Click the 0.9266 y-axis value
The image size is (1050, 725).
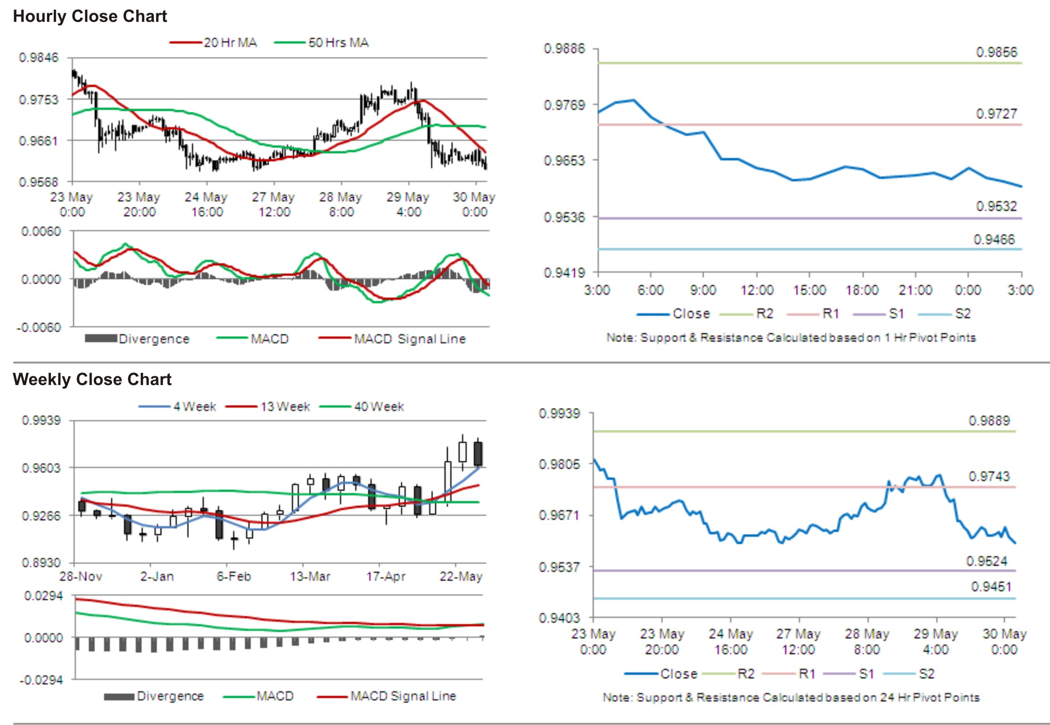(41, 516)
